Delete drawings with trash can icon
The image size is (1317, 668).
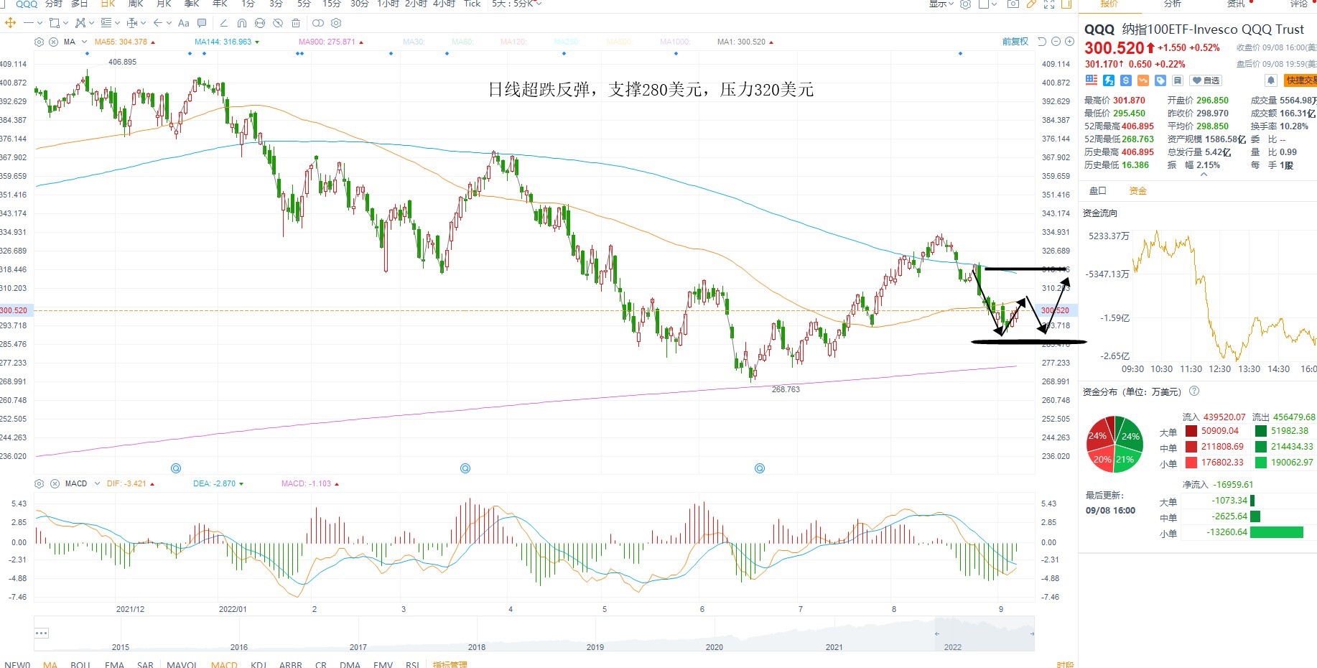point(296,23)
